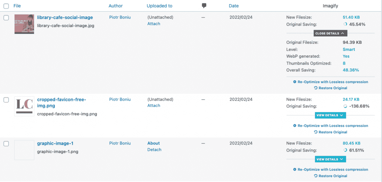Click the library-cafe-social-image thumbnail
382x182 pixels.
pos(24,24)
